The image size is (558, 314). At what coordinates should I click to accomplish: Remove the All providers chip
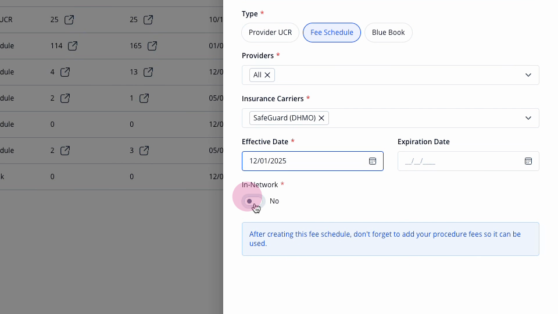click(x=267, y=75)
